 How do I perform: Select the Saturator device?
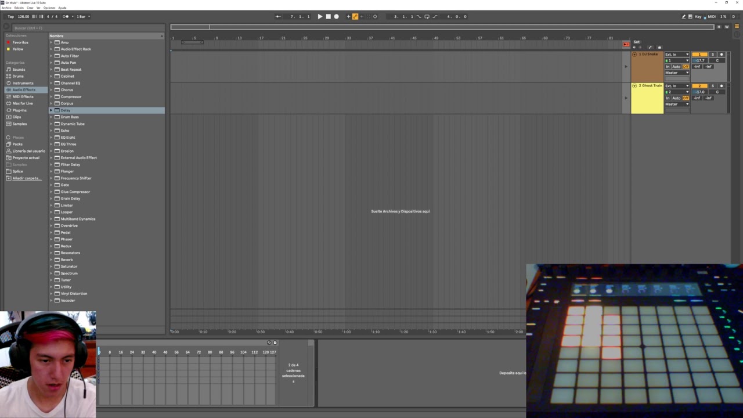69,266
